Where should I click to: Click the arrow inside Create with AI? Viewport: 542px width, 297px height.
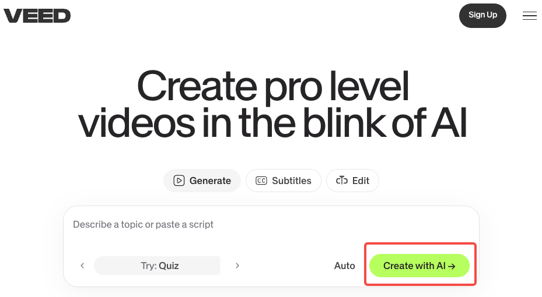pos(452,266)
